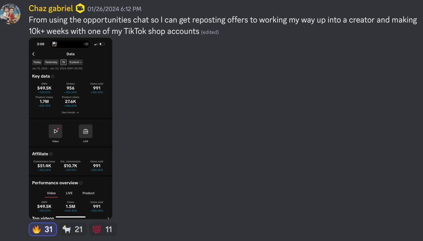The image size is (423, 241).
Task: Click the yellow badge next to the username
Action: pos(80,8)
